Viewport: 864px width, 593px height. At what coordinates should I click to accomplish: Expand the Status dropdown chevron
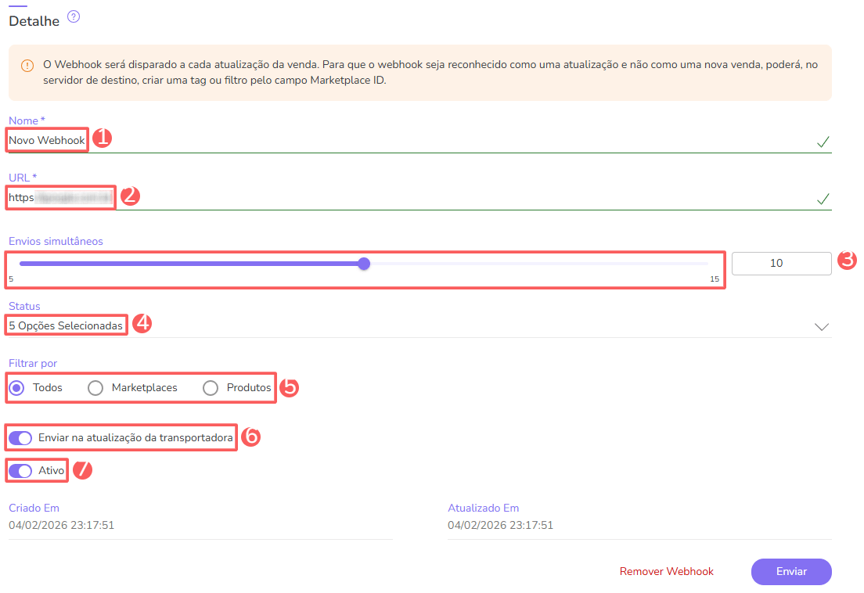[x=820, y=326]
